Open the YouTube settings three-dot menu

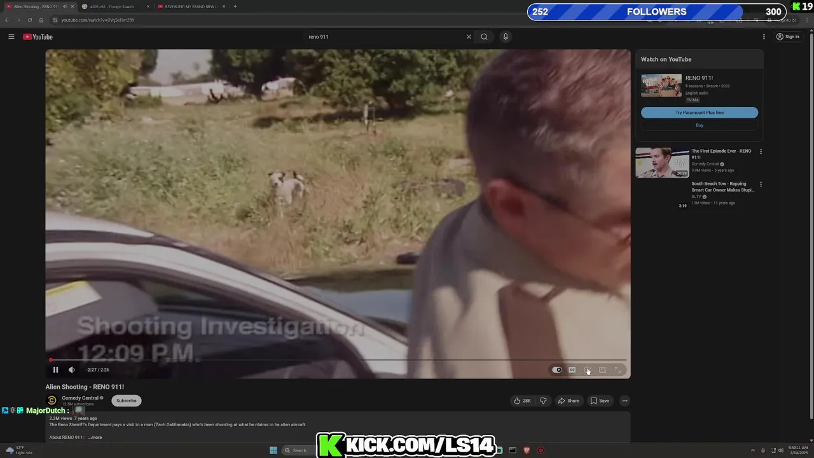coord(764,37)
